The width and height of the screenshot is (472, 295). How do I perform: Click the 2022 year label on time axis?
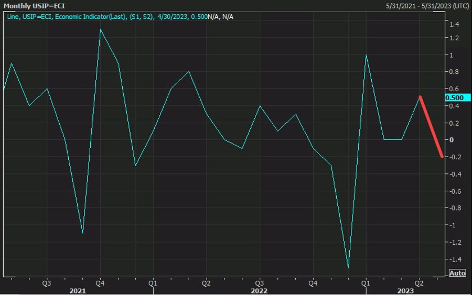point(259,291)
